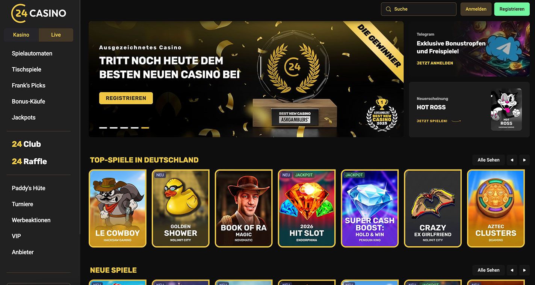This screenshot has height=285, width=535.
Task: Show next Top-Spiele with right arrow
Action: pyautogui.click(x=524, y=160)
